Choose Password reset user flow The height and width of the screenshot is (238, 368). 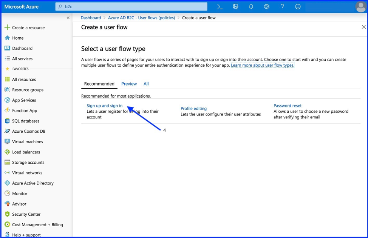(x=288, y=106)
